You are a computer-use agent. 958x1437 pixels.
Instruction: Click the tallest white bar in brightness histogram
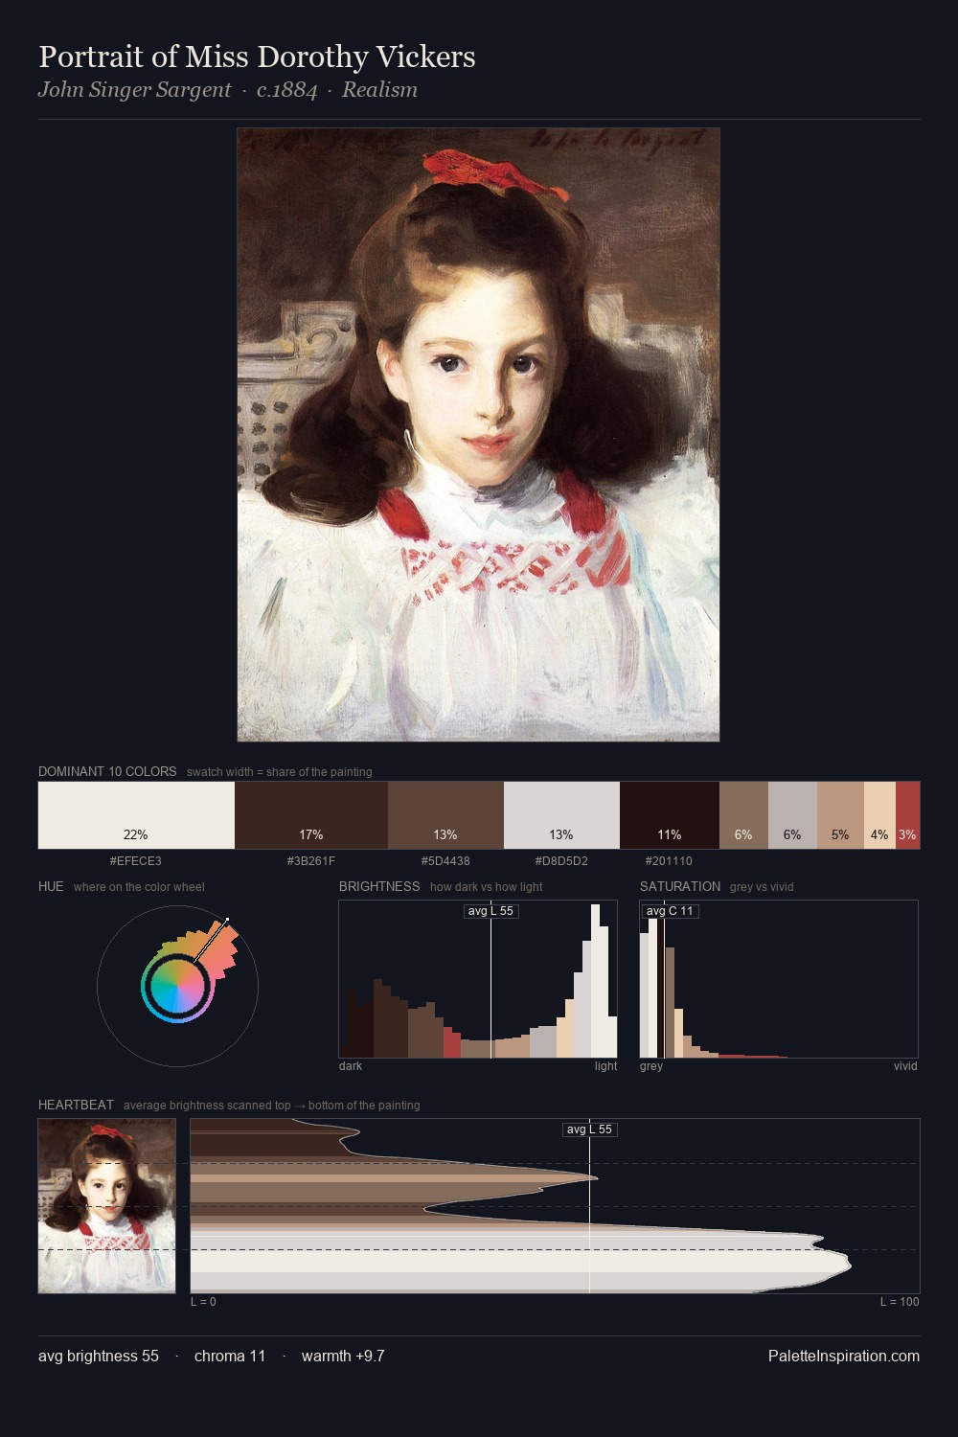click(596, 980)
